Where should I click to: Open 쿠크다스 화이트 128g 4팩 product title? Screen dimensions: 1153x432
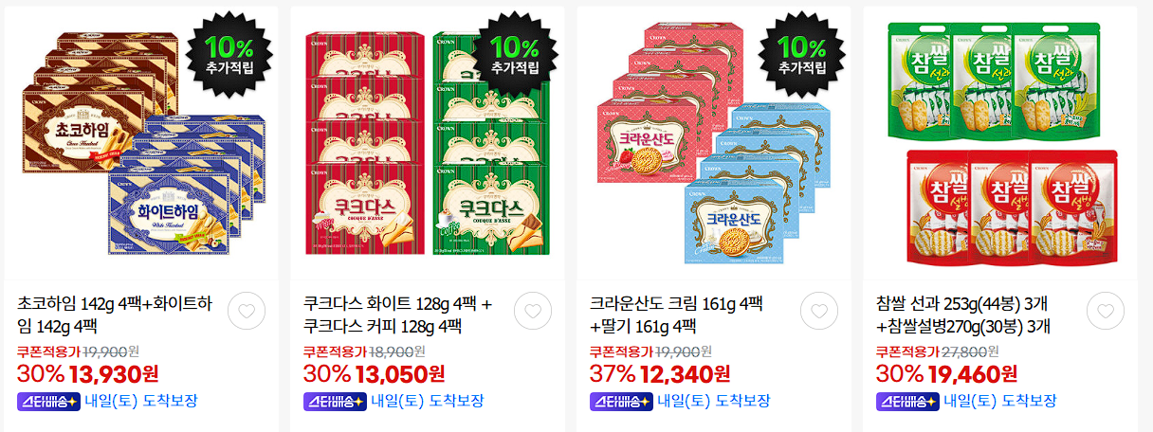tap(398, 315)
